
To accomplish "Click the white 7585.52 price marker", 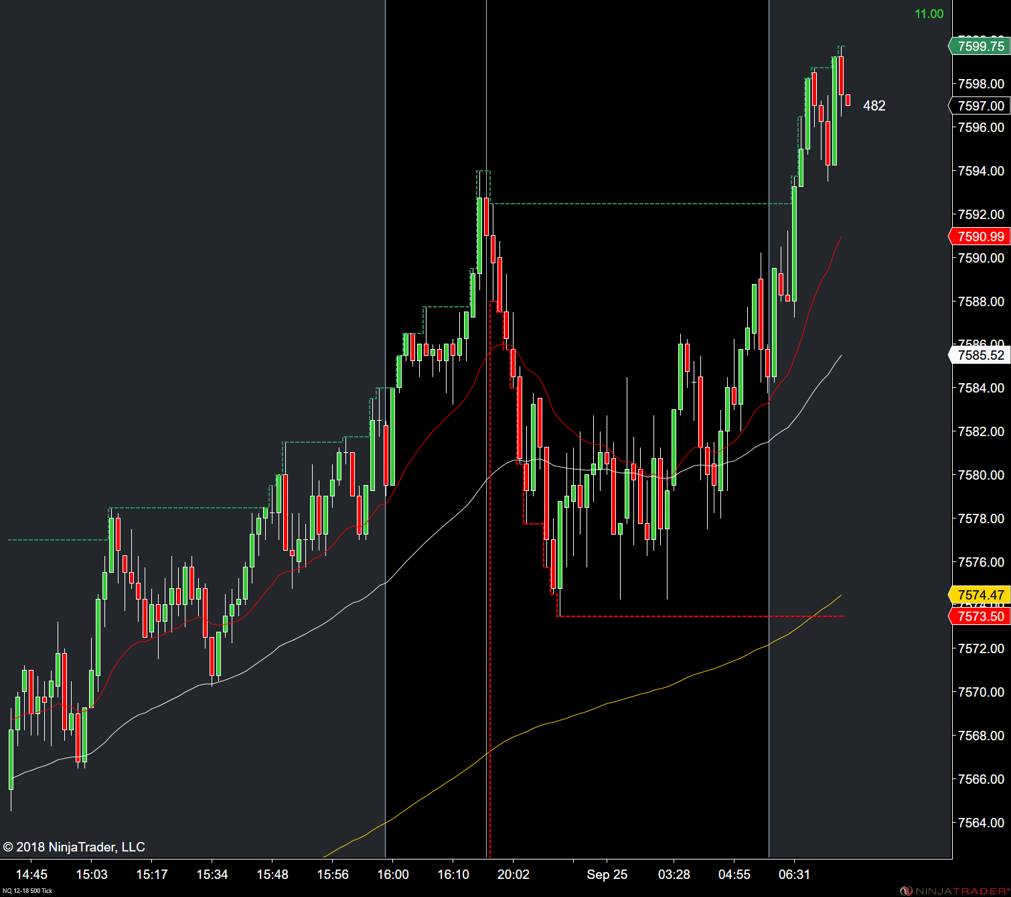I will pyautogui.click(x=980, y=355).
